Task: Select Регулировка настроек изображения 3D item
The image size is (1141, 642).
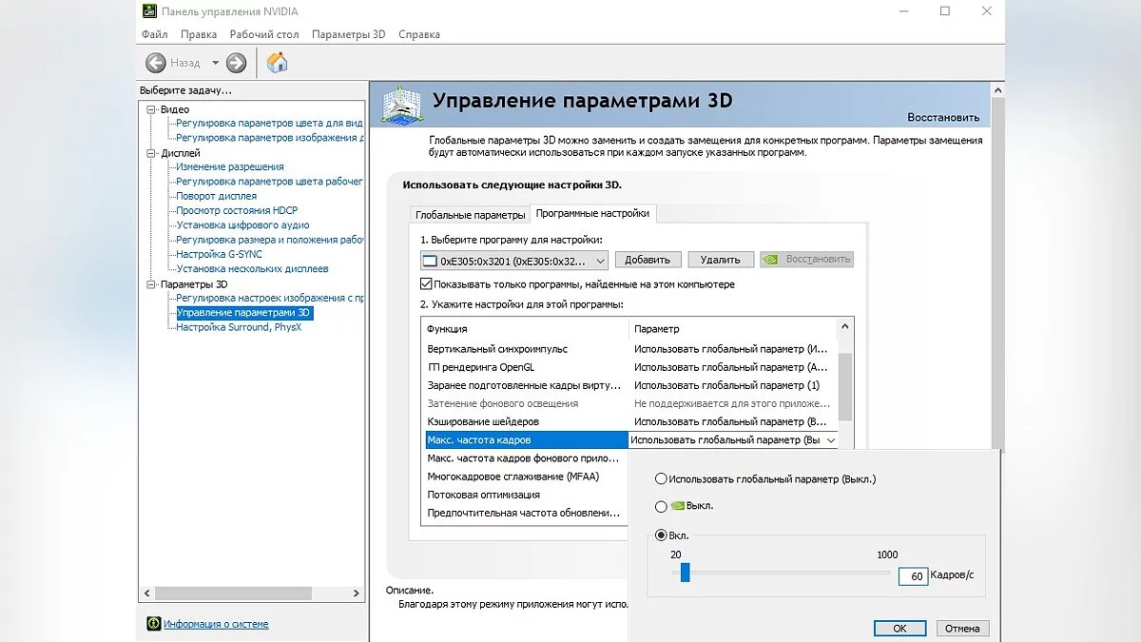Action: [x=270, y=299]
